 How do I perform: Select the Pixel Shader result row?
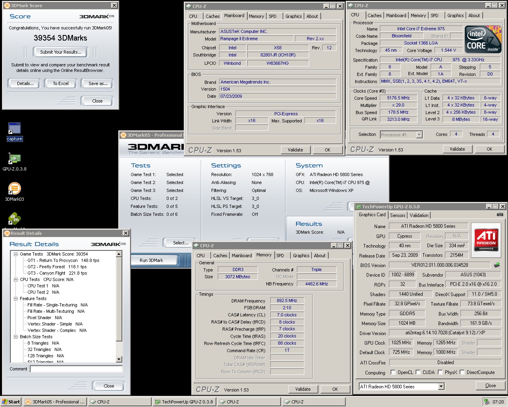click(x=45, y=318)
